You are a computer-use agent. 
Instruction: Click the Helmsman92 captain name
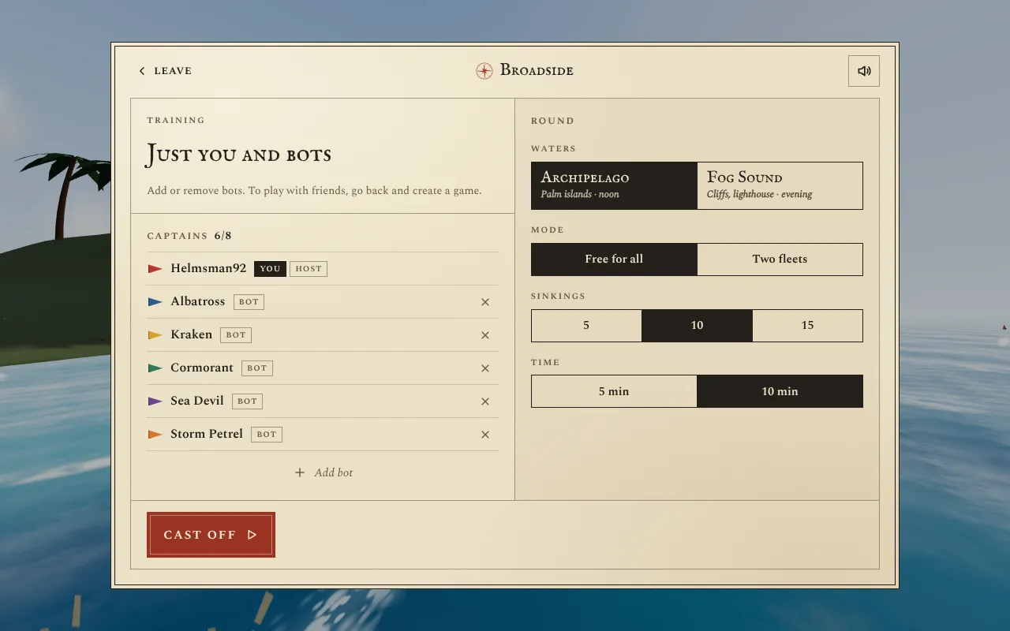tap(208, 268)
